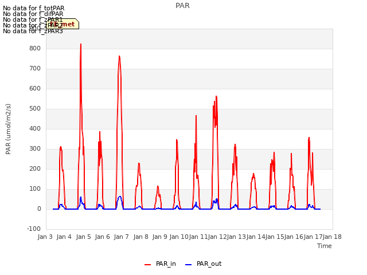Click the x-axis tick label Jan 3
367x275 pixels.
[45, 237]
